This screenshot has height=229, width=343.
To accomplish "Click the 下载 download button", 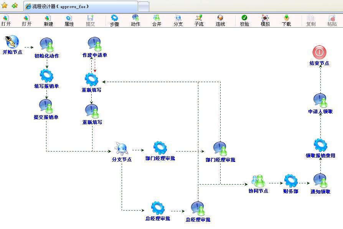I will [286, 20].
